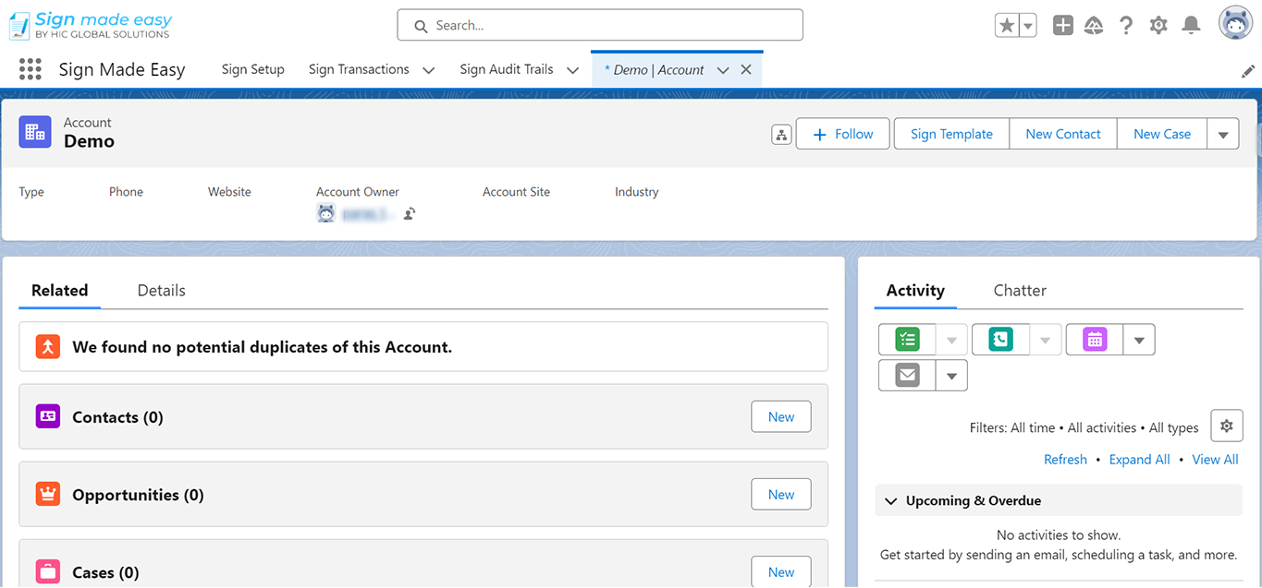Open the Notifications bell
This screenshot has width=1262, height=588.
pos(1192,26)
